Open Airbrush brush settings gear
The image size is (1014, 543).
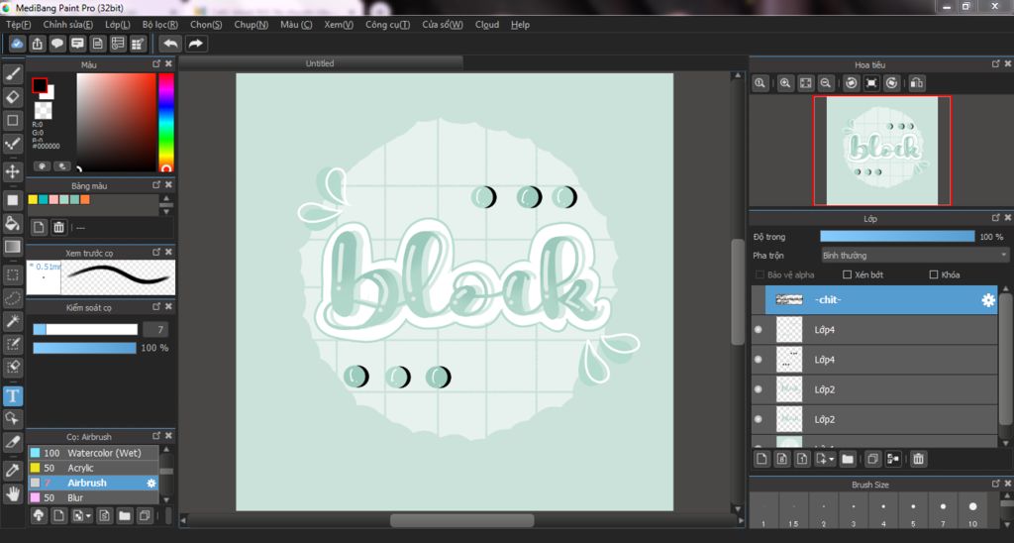152,483
